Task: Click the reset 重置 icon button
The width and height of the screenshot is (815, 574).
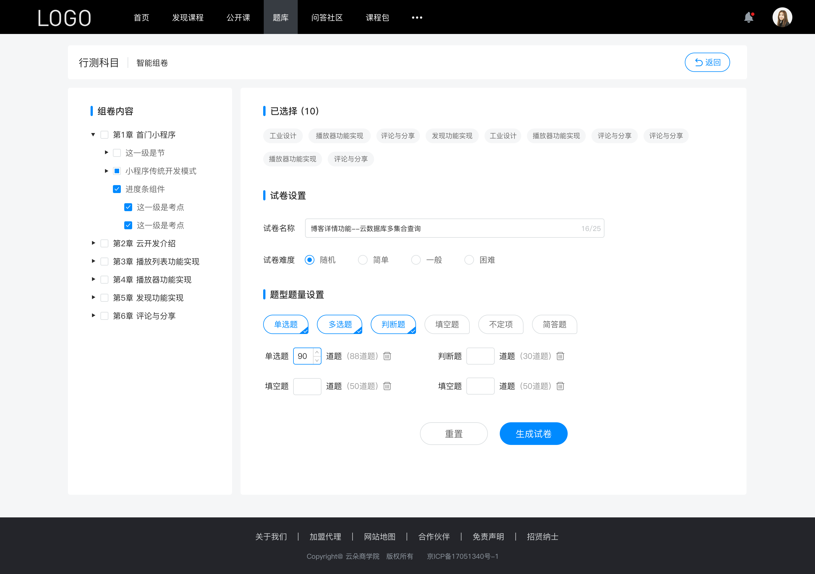Action: click(453, 433)
